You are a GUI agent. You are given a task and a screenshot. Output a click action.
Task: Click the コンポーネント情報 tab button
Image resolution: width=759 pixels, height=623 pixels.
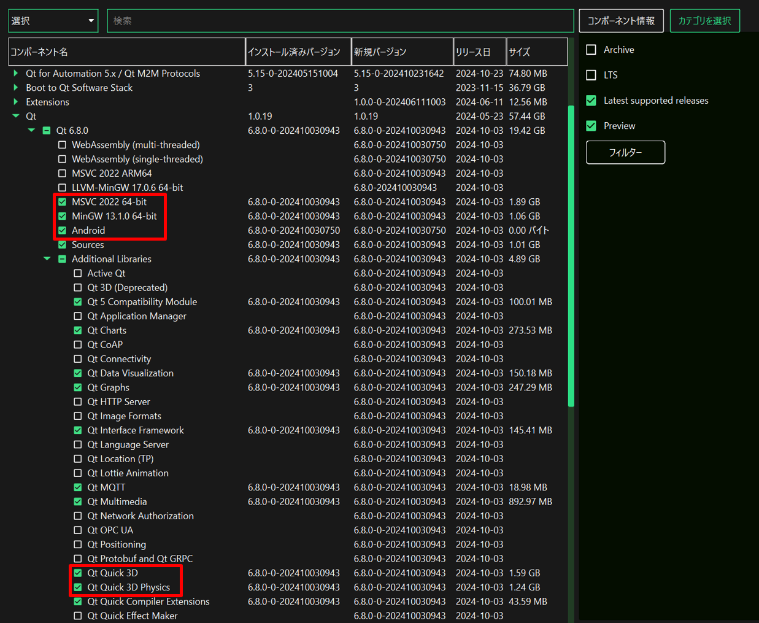621,21
